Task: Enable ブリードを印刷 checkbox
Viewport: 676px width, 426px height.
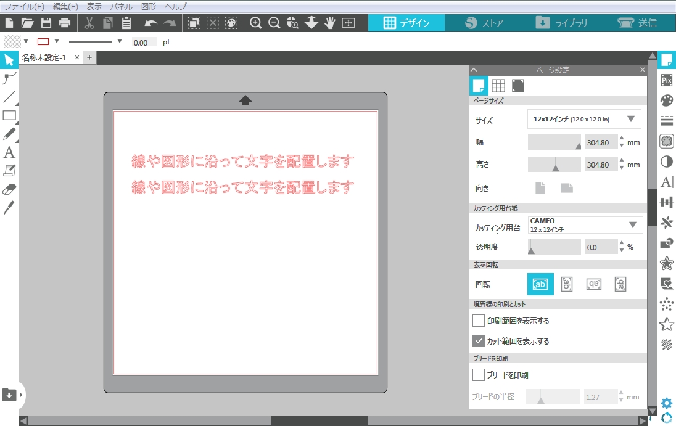Action: [479, 375]
